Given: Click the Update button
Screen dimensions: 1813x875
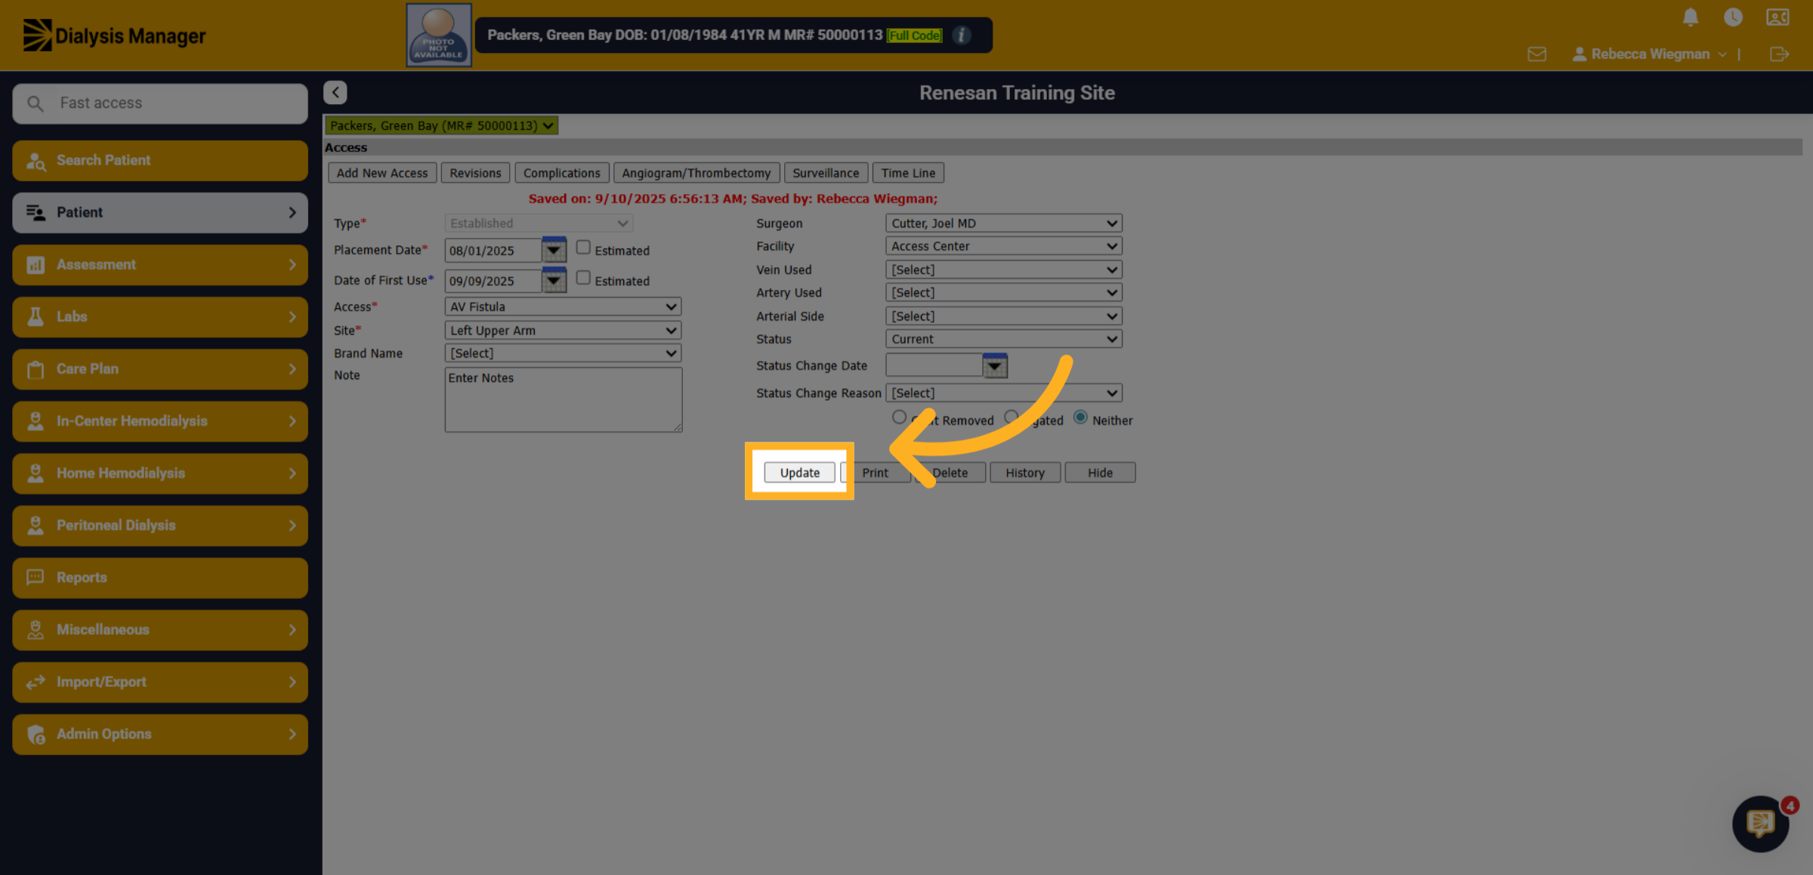Looking at the screenshot, I should point(799,473).
